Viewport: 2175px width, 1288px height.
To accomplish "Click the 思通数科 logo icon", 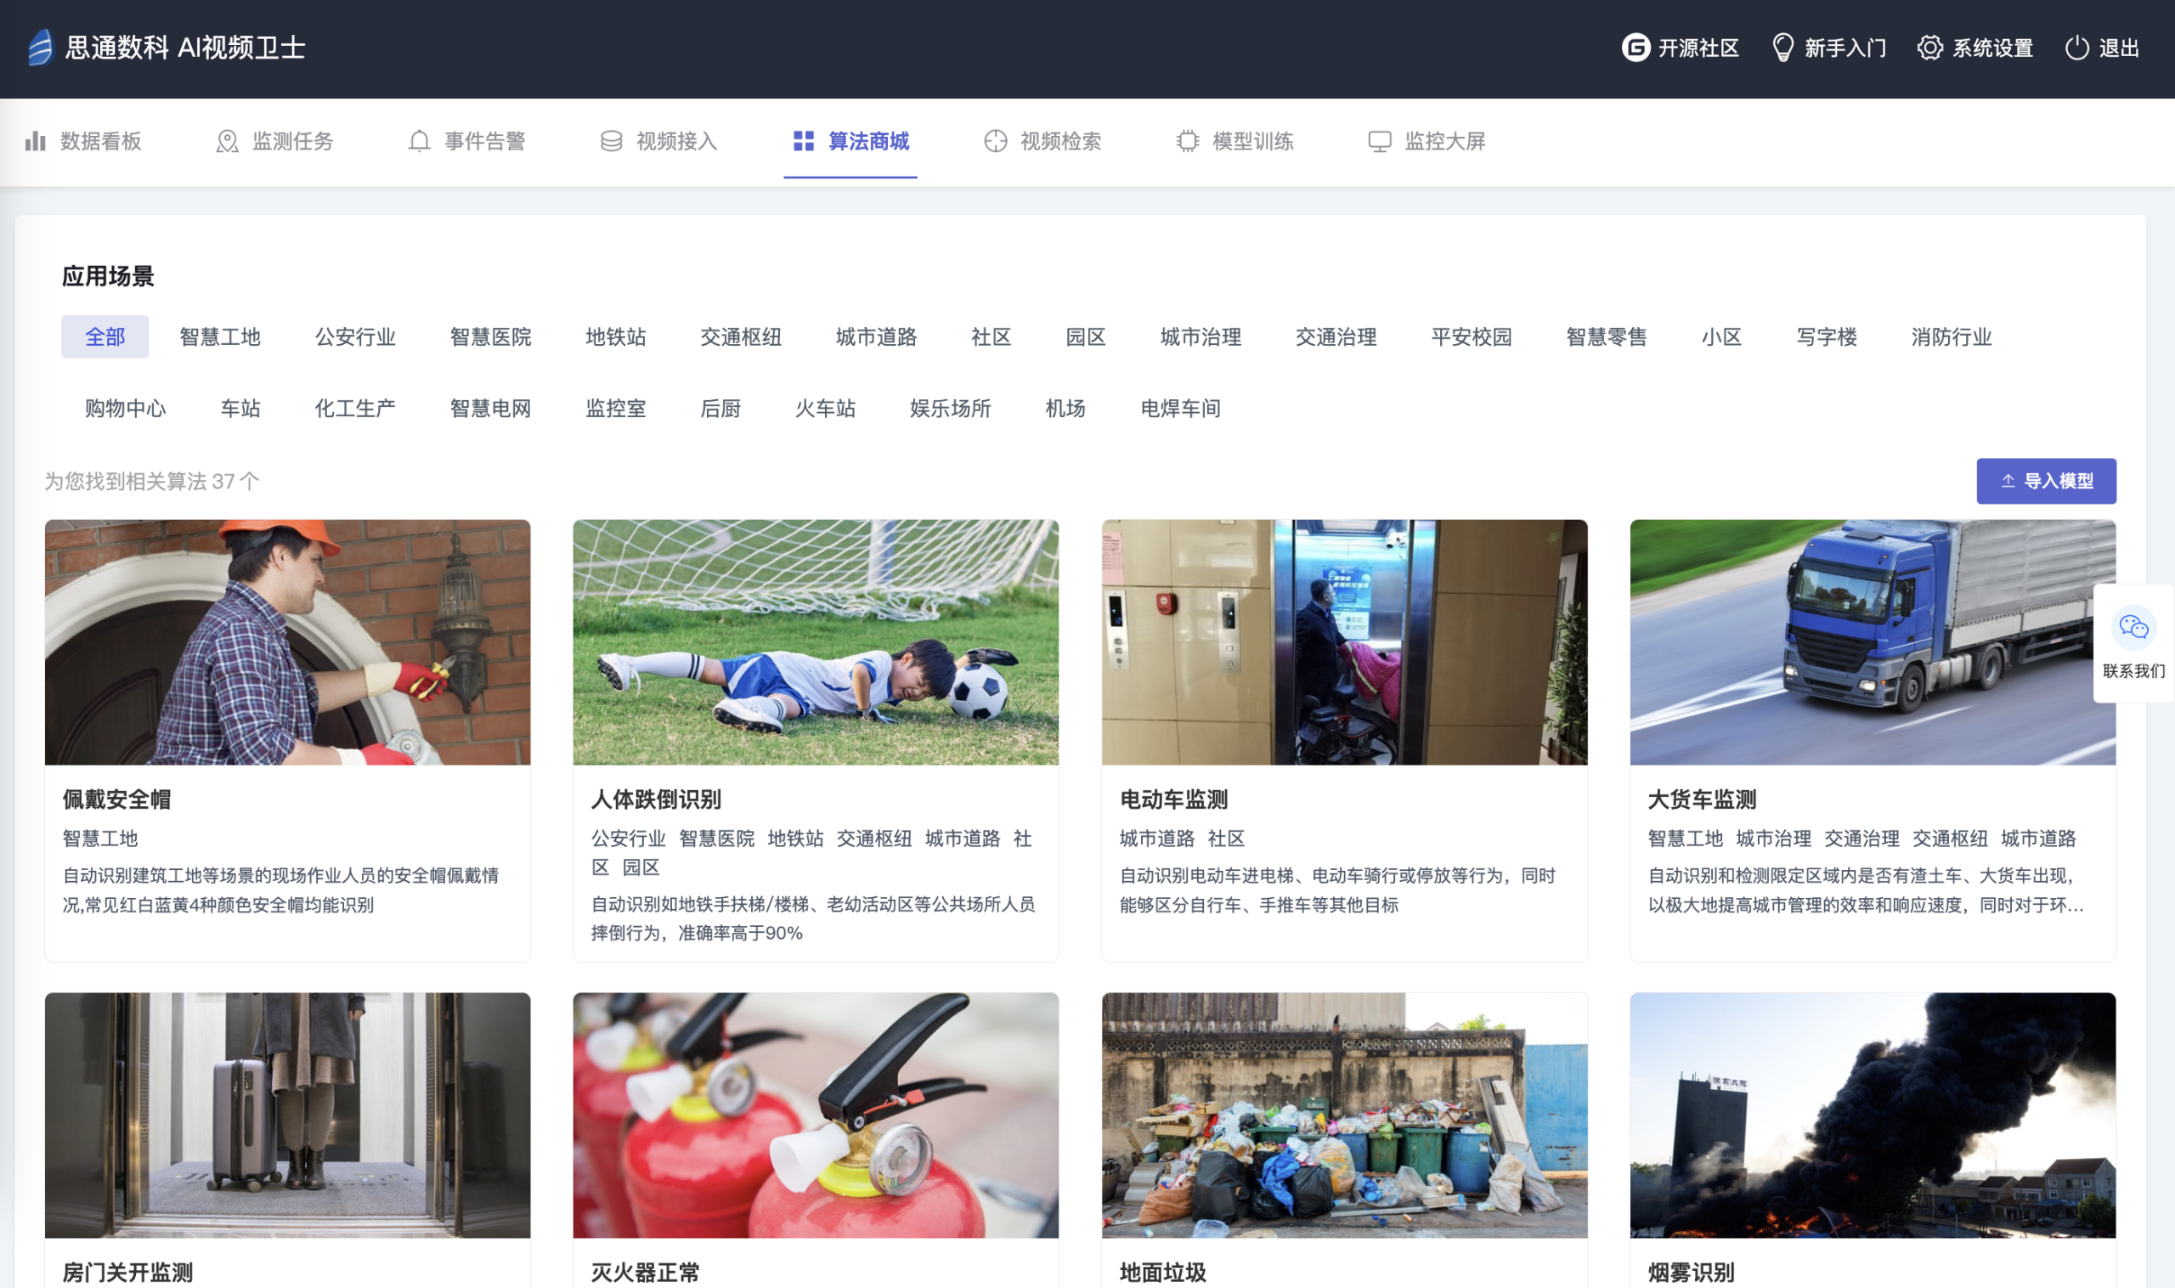I will [40, 47].
